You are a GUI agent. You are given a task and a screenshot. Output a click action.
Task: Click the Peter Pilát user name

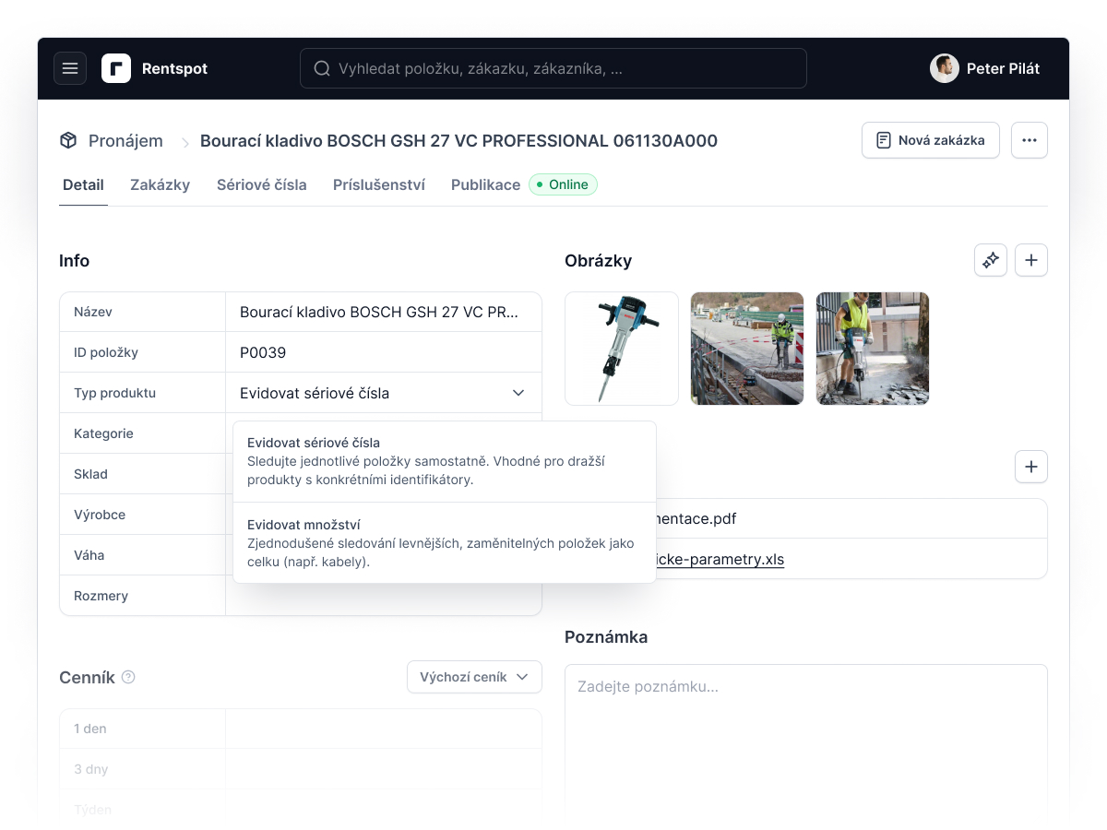1004,68
